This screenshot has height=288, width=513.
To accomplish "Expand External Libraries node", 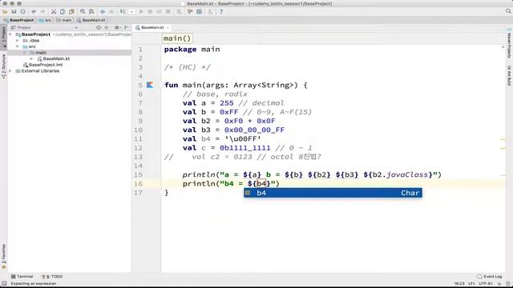I will coord(10,71).
